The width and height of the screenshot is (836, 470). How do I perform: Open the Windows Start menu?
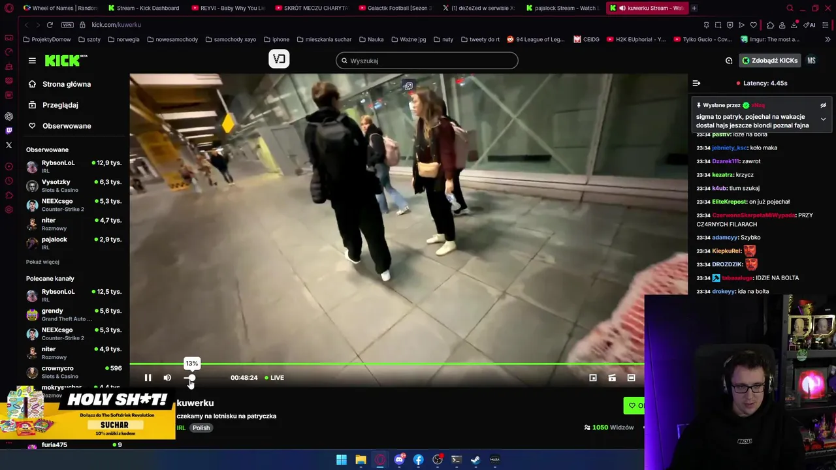(342, 460)
